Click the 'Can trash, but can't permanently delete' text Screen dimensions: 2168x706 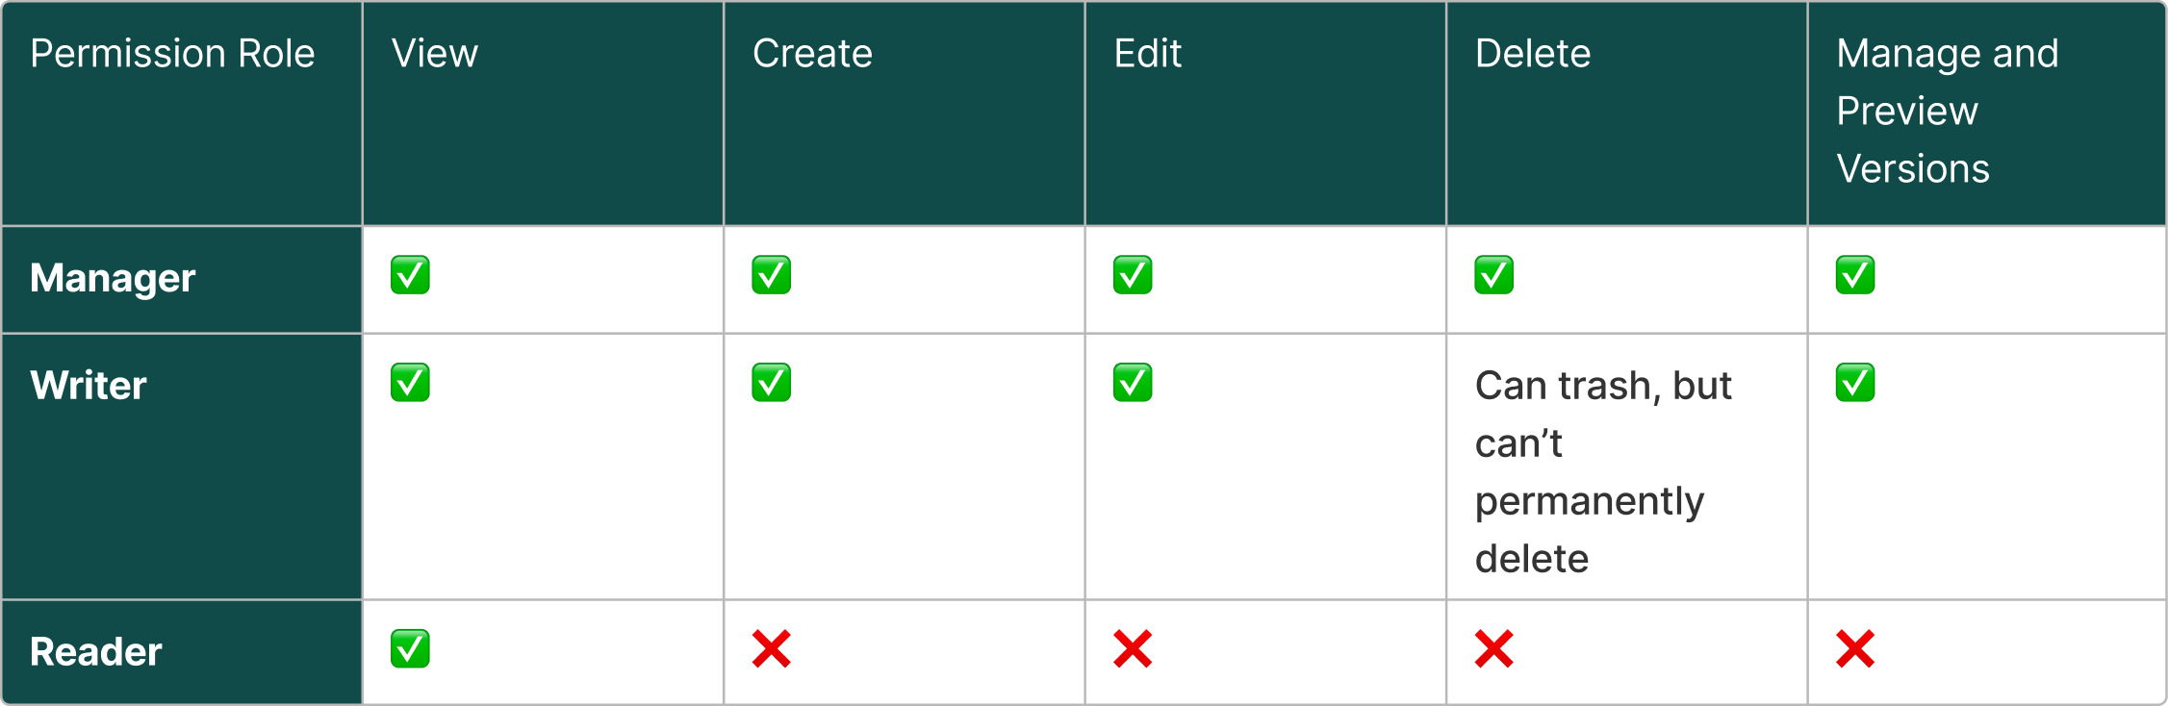[x=1603, y=471]
